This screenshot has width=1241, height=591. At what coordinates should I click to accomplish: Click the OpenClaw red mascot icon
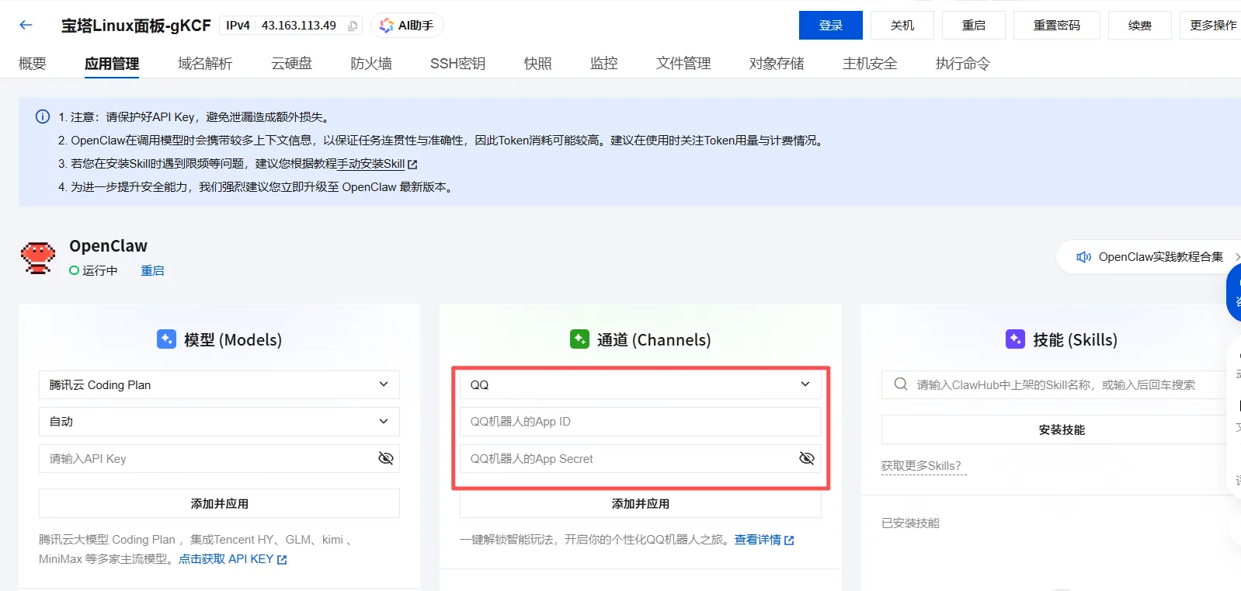[38, 258]
